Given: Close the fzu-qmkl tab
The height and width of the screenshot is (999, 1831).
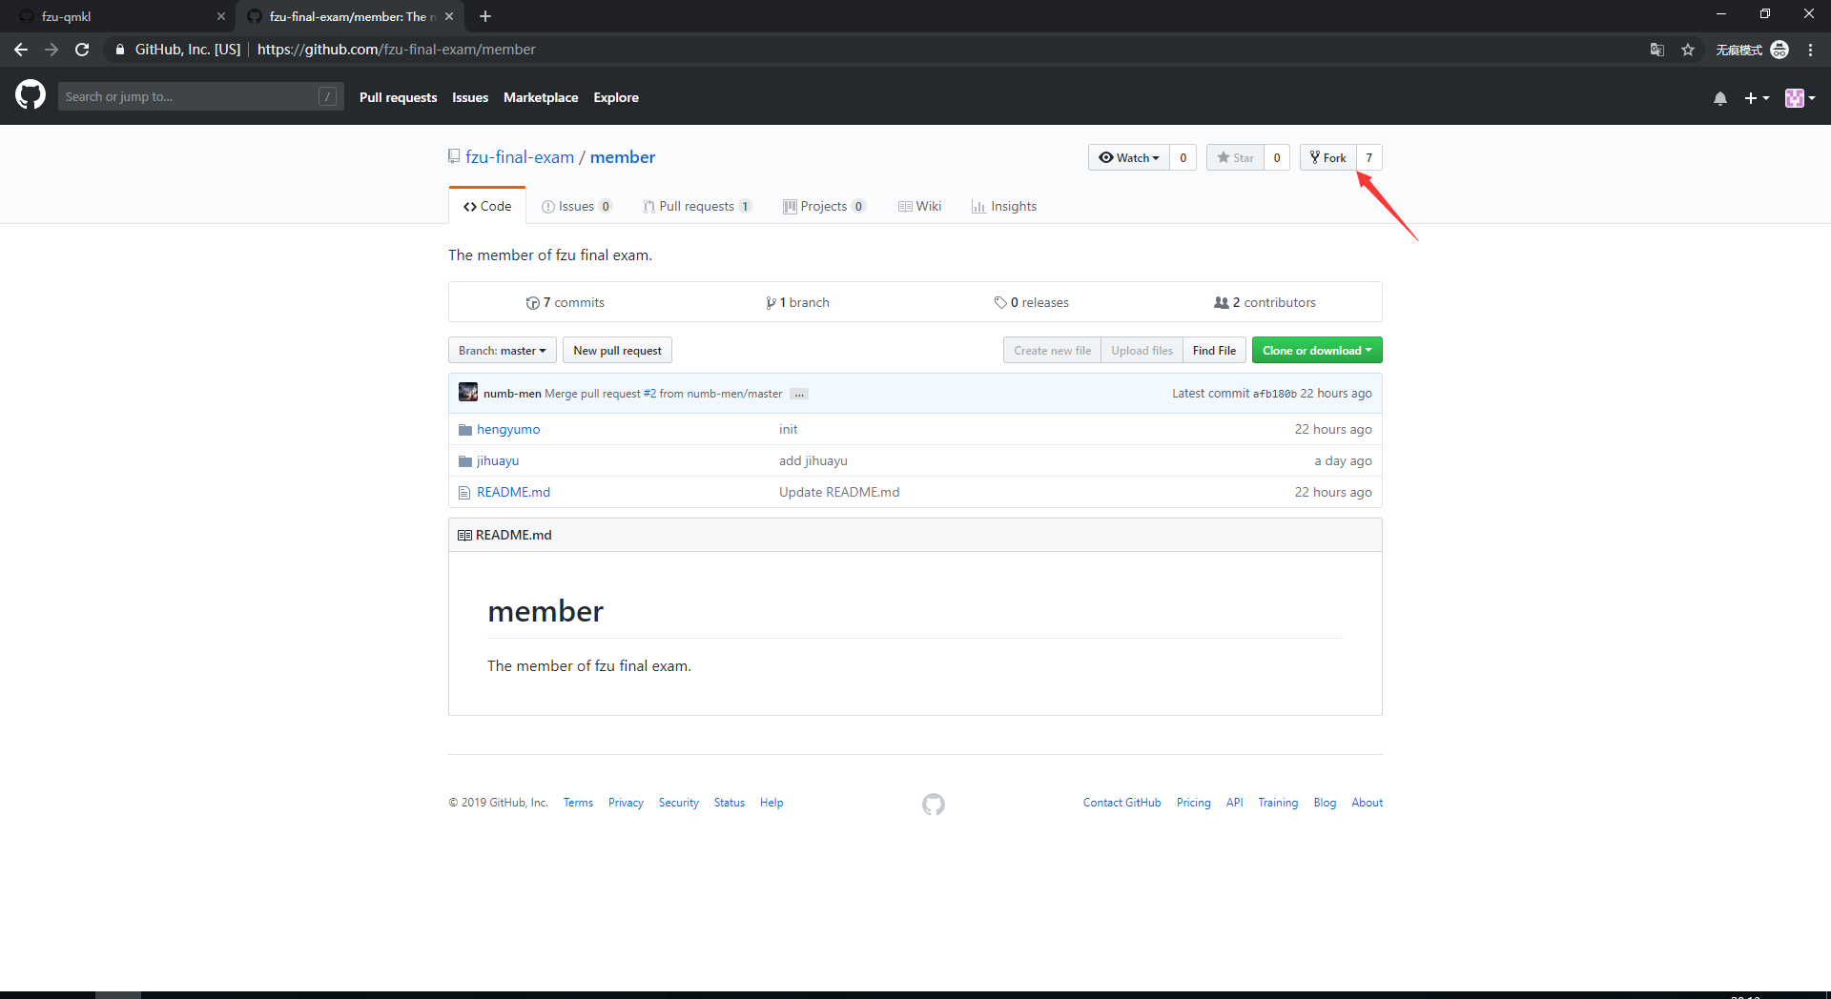Looking at the screenshot, I should tap(221, 16).
